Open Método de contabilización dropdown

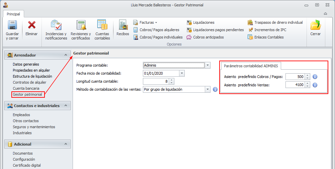(207, 89)
